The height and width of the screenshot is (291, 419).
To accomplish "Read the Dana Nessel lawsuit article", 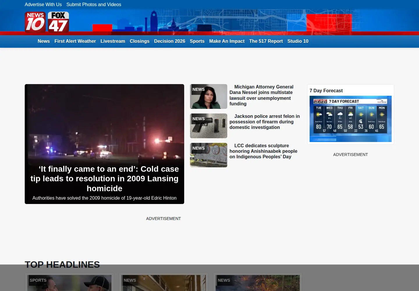I will pos(261,95).
